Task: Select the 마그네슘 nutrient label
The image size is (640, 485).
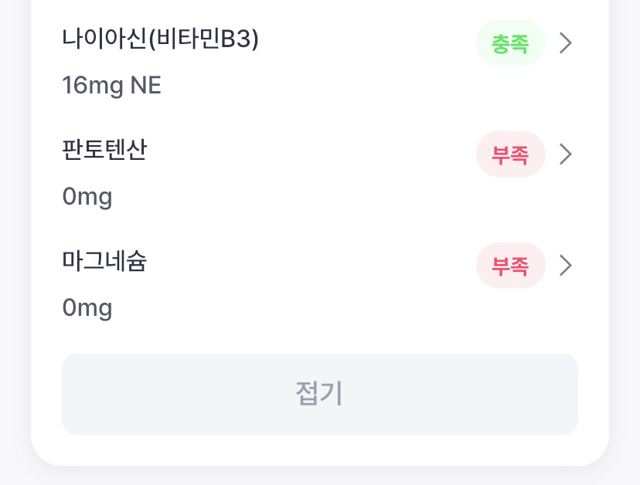Action: [104, 261]
